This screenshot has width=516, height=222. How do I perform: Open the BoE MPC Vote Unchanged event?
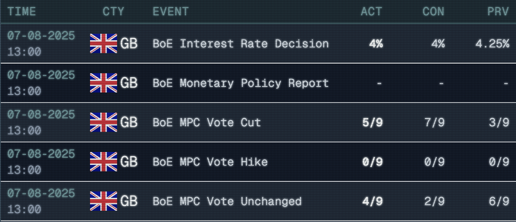(x=227, y=201)
